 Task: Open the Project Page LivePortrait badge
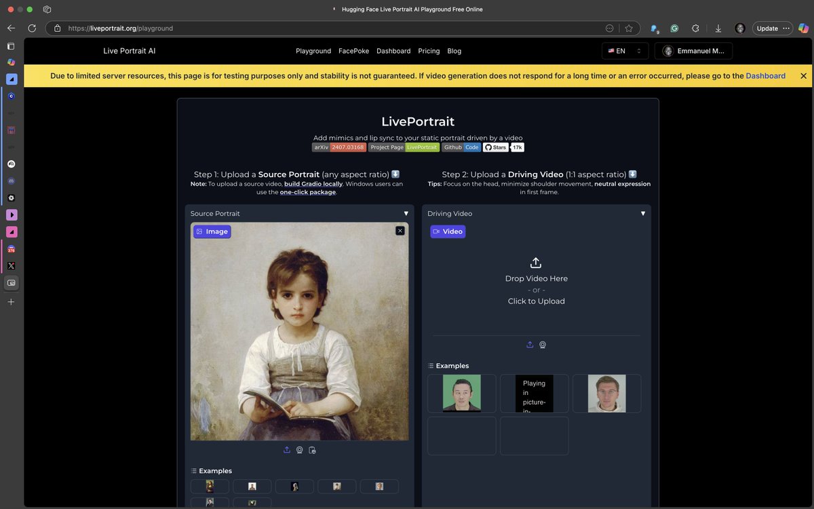(404, 147)
